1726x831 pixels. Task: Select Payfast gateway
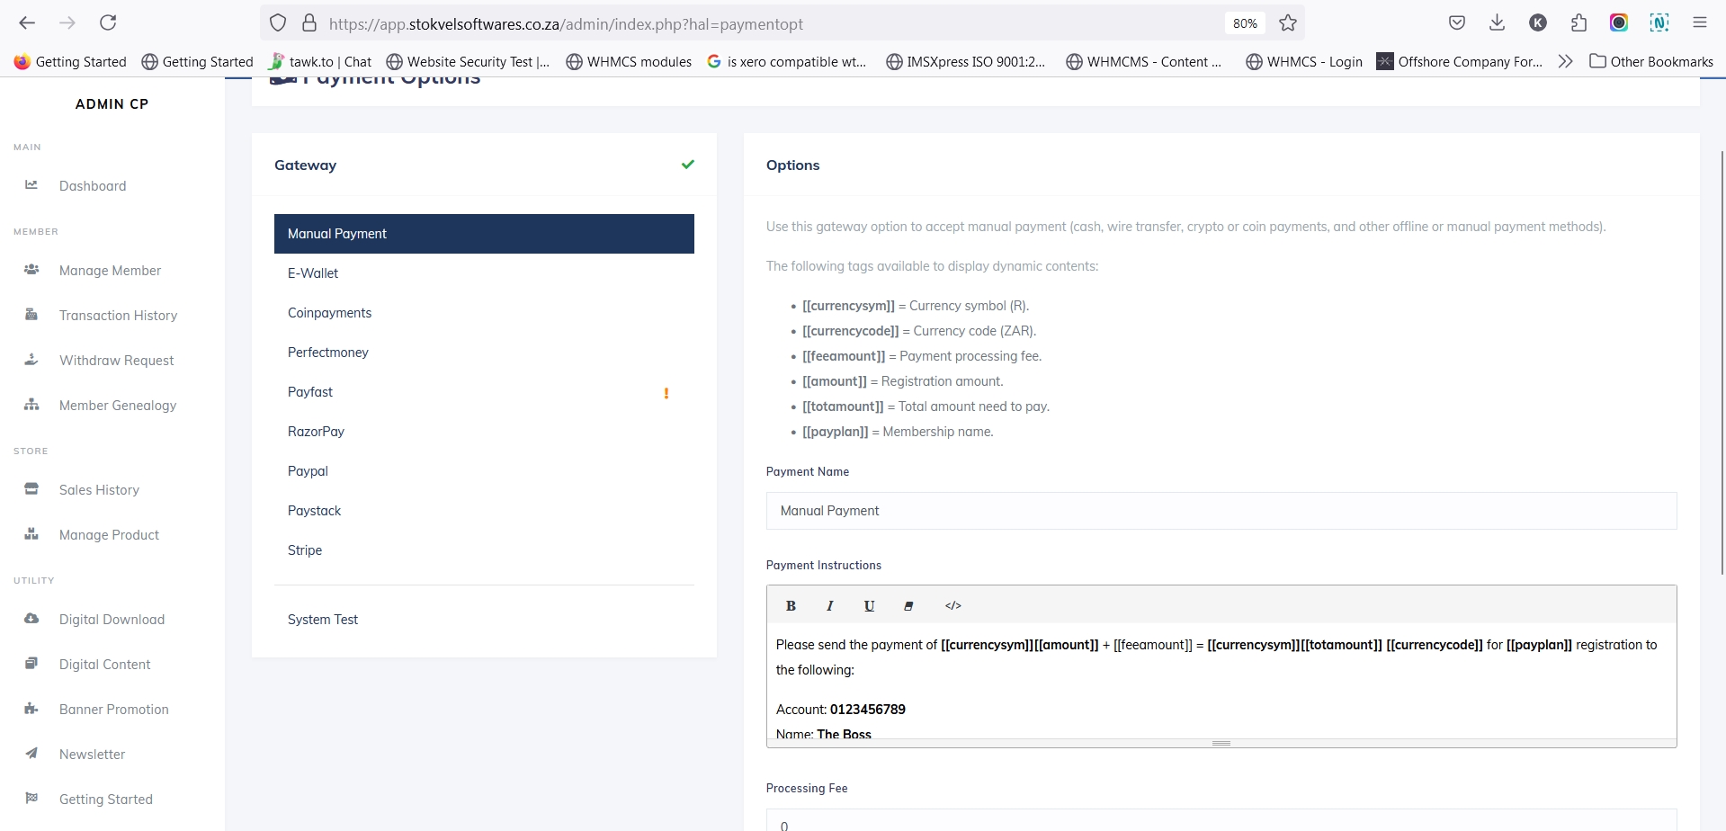click(x=484, y=392)
